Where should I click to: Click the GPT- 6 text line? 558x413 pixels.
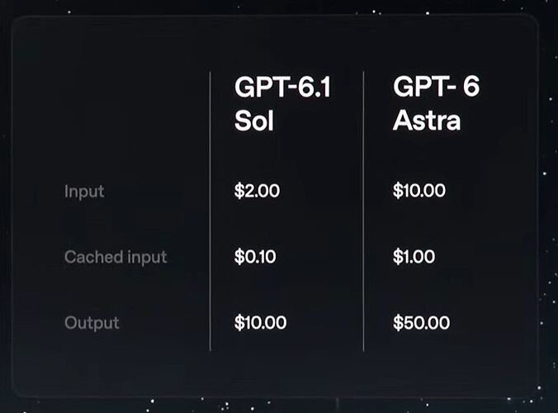[437, 87]
